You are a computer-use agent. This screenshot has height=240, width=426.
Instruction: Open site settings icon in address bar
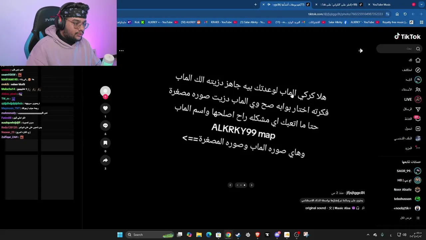click(387, 14)
